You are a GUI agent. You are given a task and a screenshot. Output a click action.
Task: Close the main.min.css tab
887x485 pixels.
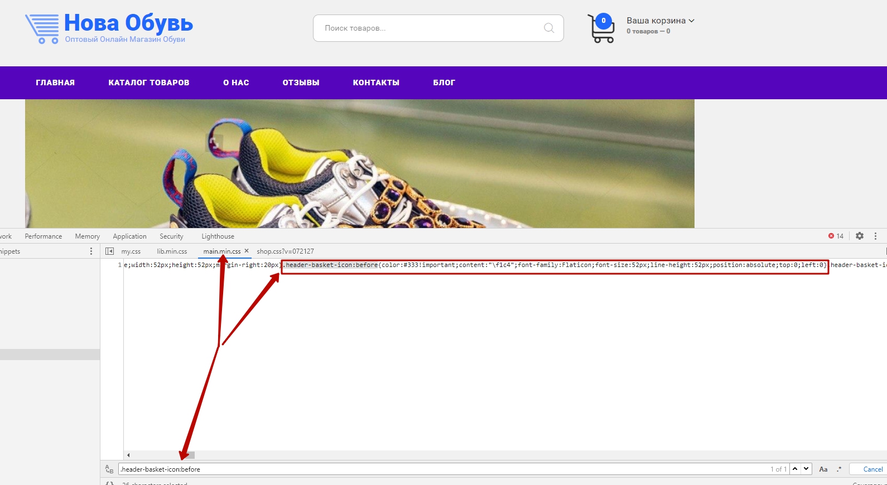tap(247, 251)
